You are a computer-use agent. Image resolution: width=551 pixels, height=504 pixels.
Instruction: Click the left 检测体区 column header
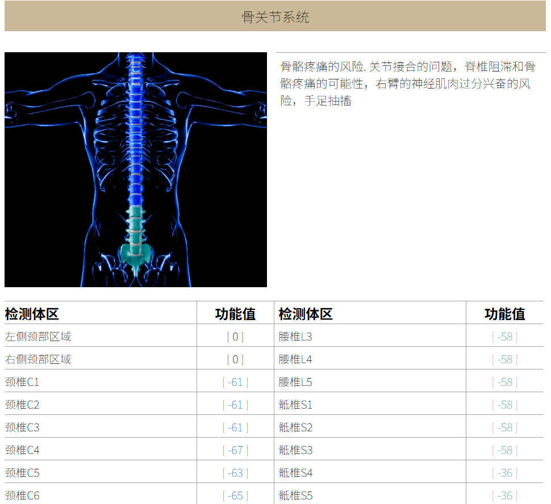(x=32, y=314)
